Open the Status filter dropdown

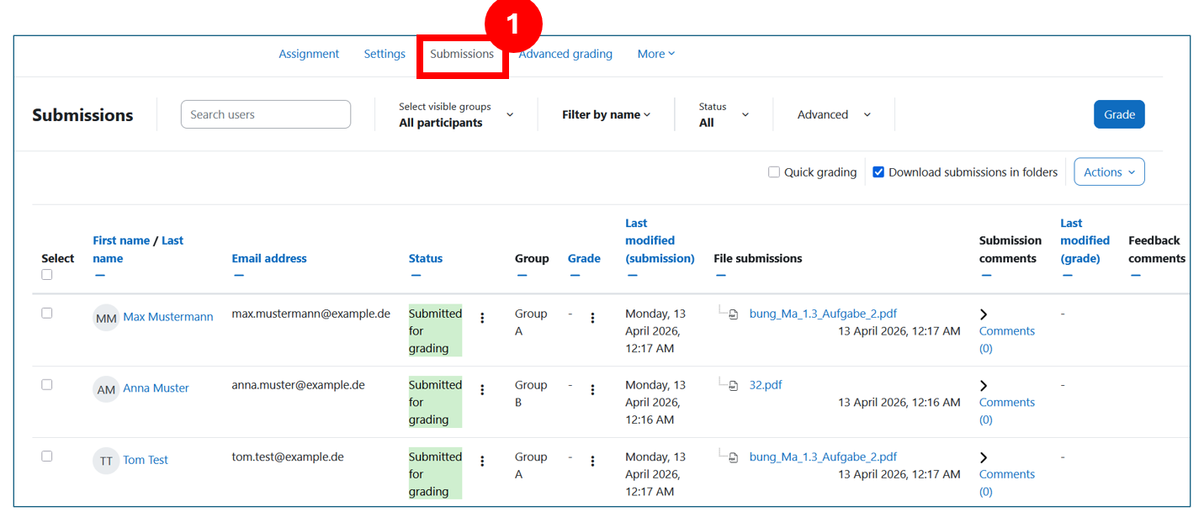click(x=723, y=114)
